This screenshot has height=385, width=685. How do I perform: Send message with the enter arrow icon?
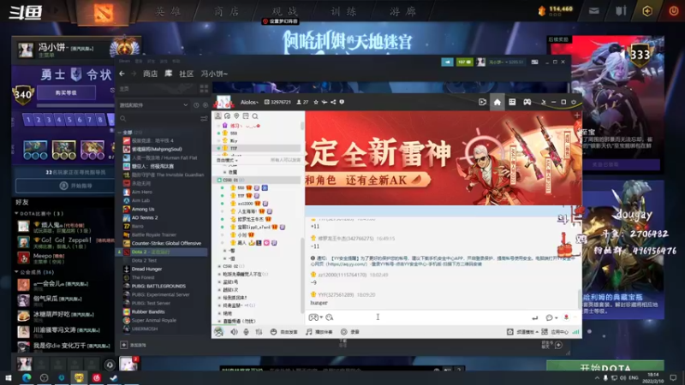(x=534, y=317)
